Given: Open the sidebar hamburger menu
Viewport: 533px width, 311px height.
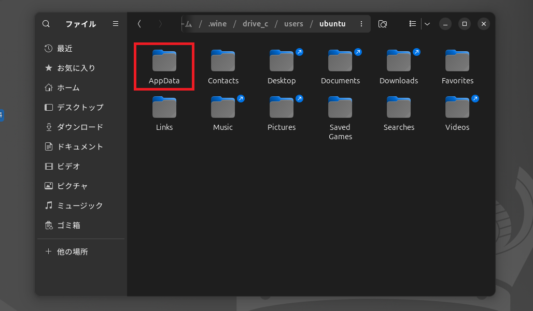Looking at the screenshot, I should (116, 24).
